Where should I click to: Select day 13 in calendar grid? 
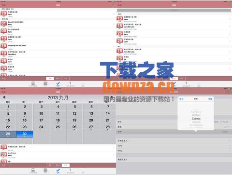pos(91,114)
